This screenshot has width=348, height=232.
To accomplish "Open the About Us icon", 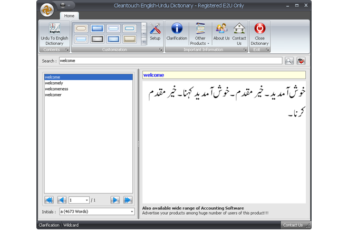I will tap(221, 31).
